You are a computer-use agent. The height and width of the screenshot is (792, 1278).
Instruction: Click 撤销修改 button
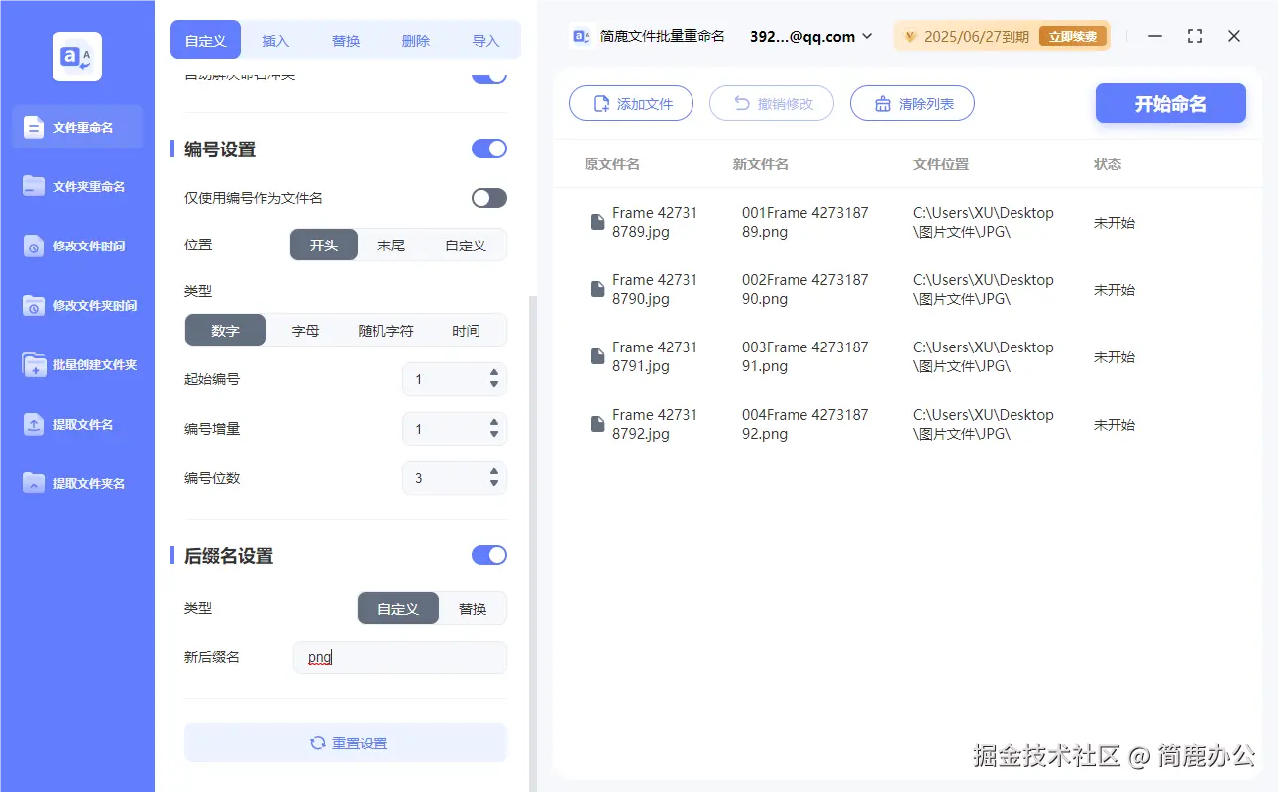772,103
